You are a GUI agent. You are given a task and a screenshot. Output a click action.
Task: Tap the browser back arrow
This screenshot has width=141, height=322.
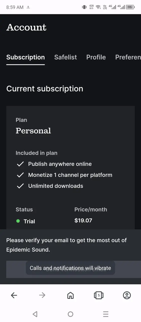[x=14, y=295]
